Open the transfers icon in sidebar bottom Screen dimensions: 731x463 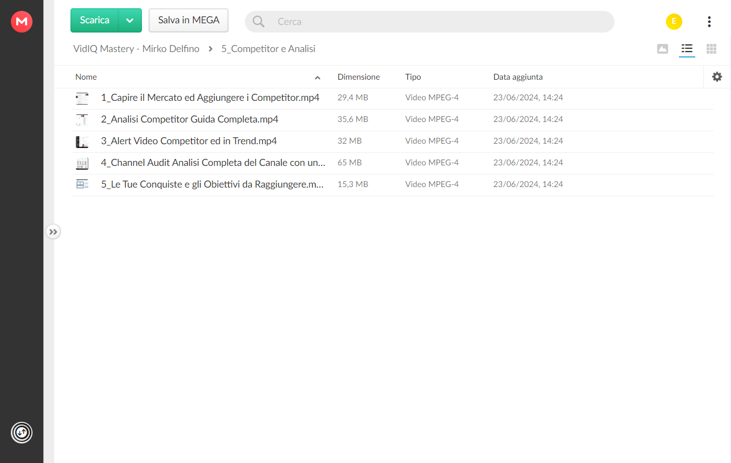[22, 433]
